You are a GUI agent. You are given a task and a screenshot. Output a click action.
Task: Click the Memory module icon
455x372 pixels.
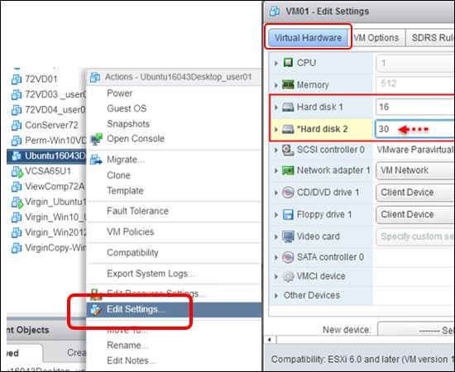pyautogui.click(x=288, y=84)
